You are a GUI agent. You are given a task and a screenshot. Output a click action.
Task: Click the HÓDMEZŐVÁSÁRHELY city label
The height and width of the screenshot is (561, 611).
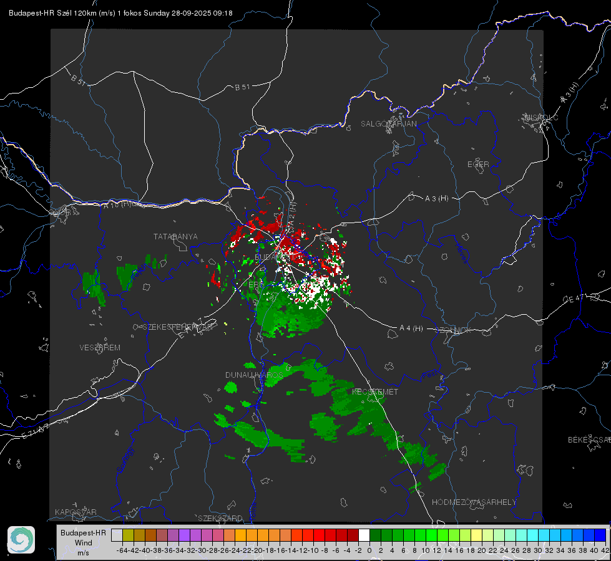click(x=474, y=502)
